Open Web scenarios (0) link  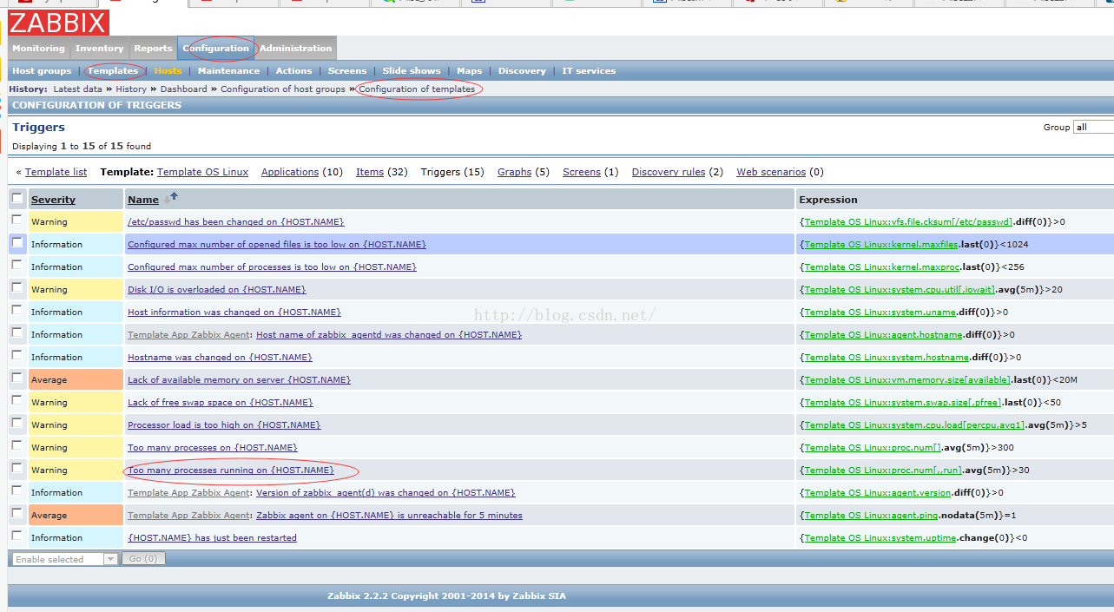click(x=771, y=172)
